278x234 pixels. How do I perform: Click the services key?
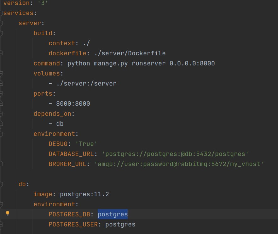(x=18, y=13)
